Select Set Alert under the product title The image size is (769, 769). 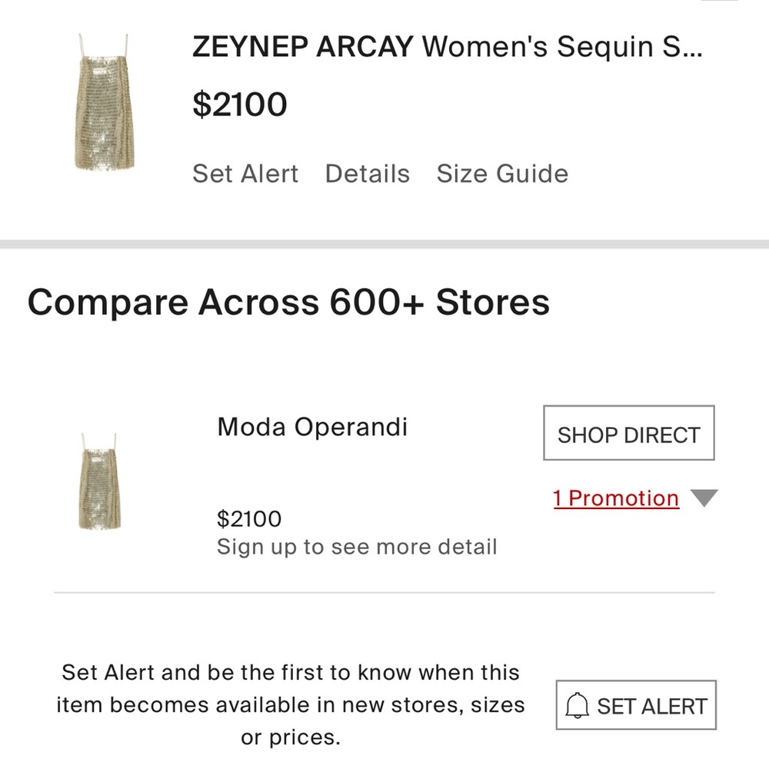tap(245, 174)
